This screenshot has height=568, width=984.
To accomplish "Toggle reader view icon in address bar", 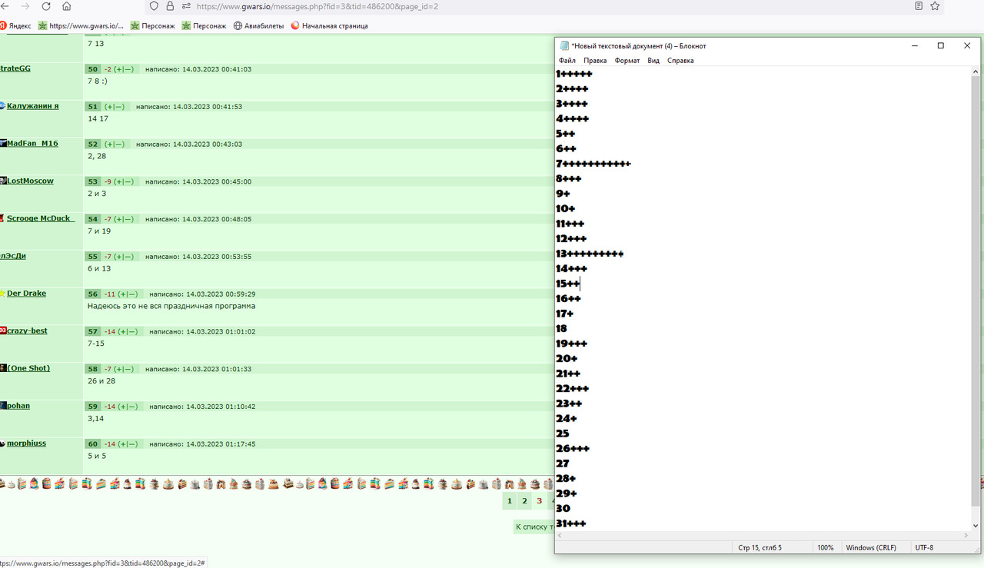I will click(919, 6).
